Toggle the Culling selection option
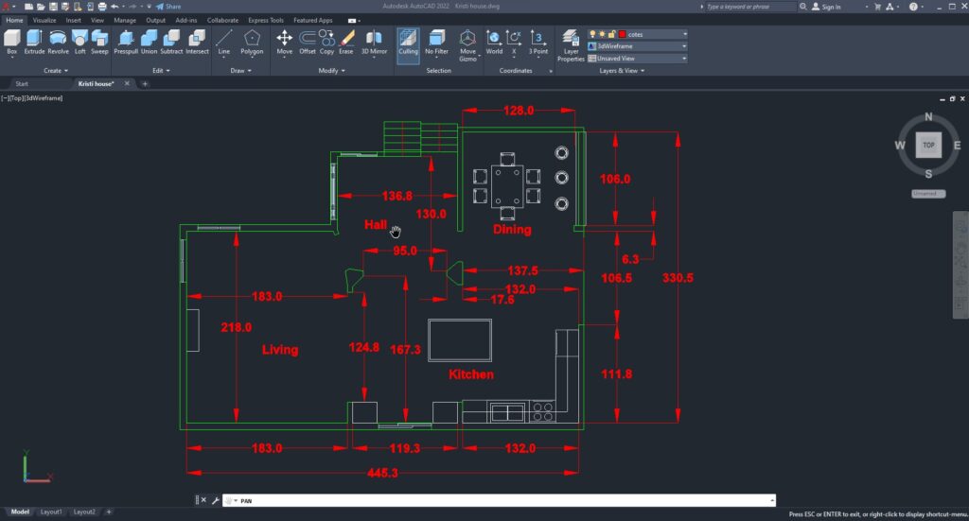This screenshot has width=969, height=521. [408, 43]
